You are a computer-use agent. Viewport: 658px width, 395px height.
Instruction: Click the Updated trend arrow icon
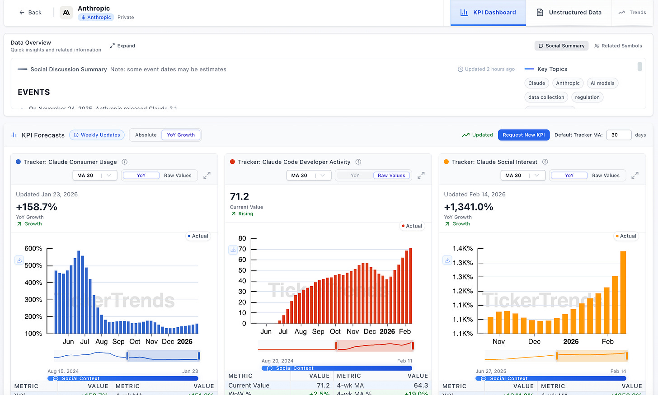coord(465,135)
